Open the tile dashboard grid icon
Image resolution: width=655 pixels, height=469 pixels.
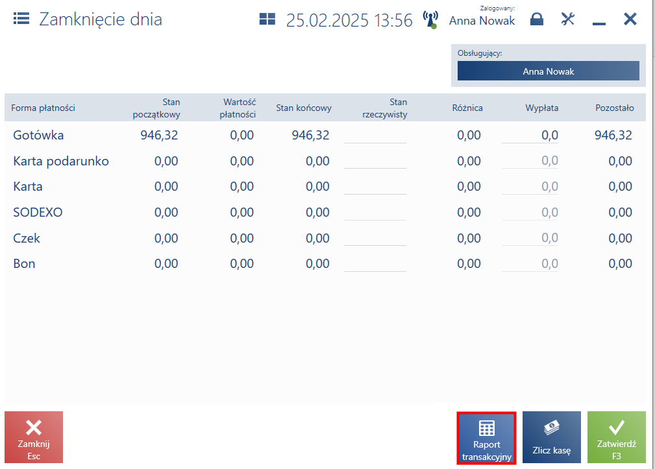[267, 19]
